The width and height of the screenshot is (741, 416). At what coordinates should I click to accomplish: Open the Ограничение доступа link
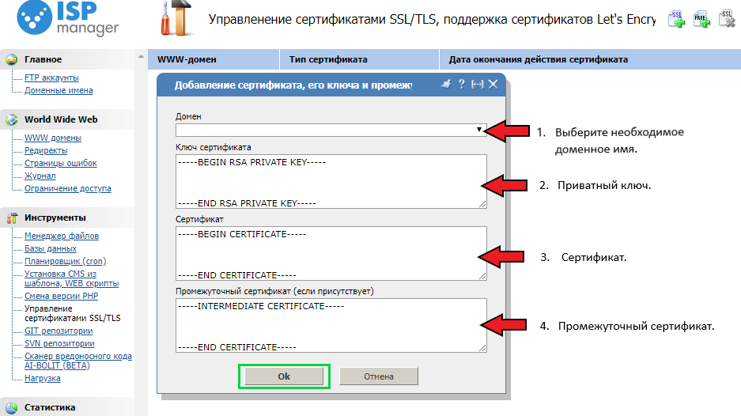click(68, 188)
